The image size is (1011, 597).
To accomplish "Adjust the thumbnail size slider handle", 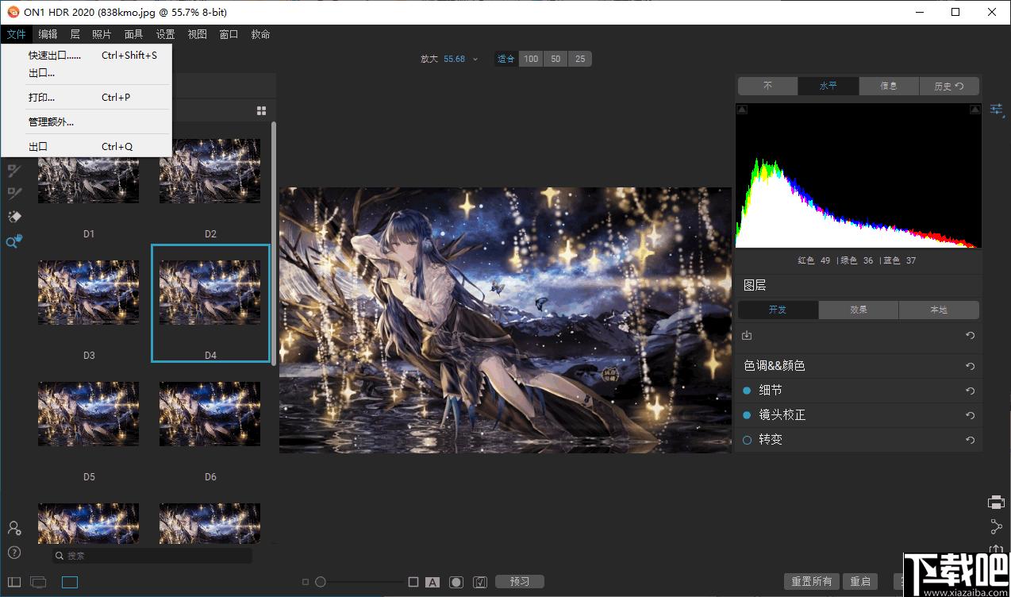I will 321,582.
